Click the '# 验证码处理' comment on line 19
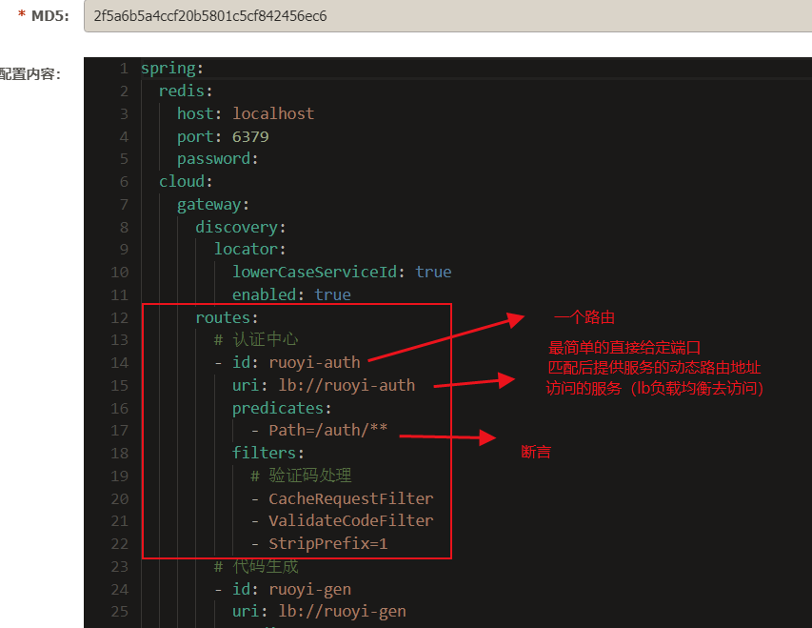 302,476
